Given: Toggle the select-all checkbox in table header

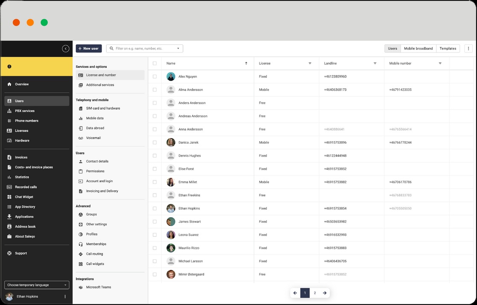Looking at the screenshot, I should pos(154,63).
